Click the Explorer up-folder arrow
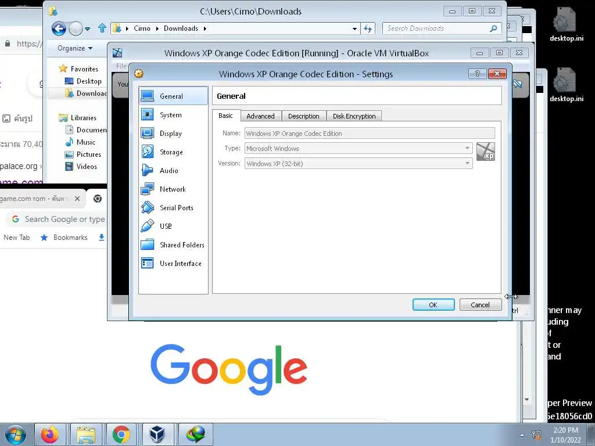 (x=102, y=28)
